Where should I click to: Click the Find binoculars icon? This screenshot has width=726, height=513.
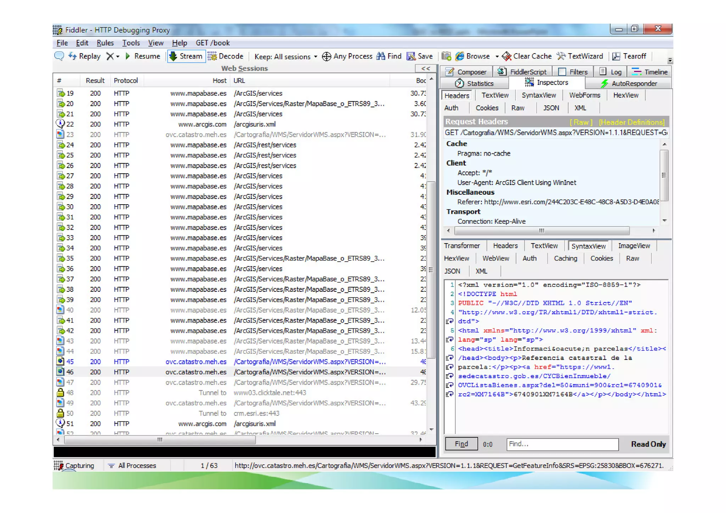(x=381, y=56)
